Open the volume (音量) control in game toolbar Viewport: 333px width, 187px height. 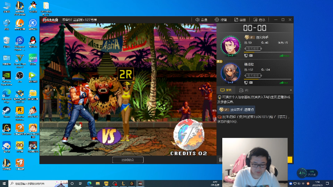pyautogui.click(x=201, y=20)
